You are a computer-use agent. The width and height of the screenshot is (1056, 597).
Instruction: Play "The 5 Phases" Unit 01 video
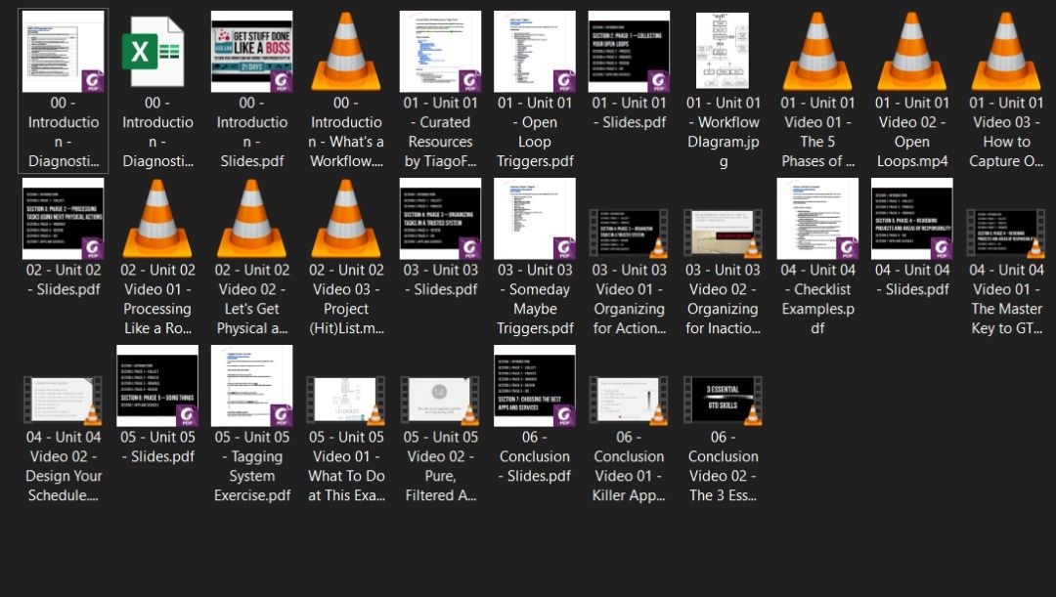816,49
